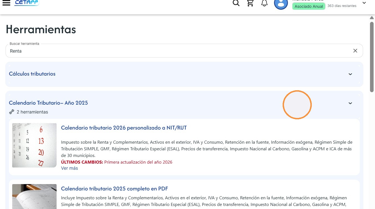Open Calendario tributario 2026 personalizado a NIT/RUT

pos(124,128)
